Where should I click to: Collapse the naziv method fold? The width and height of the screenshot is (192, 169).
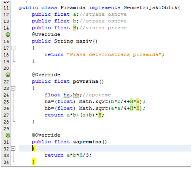coord(13,48)
